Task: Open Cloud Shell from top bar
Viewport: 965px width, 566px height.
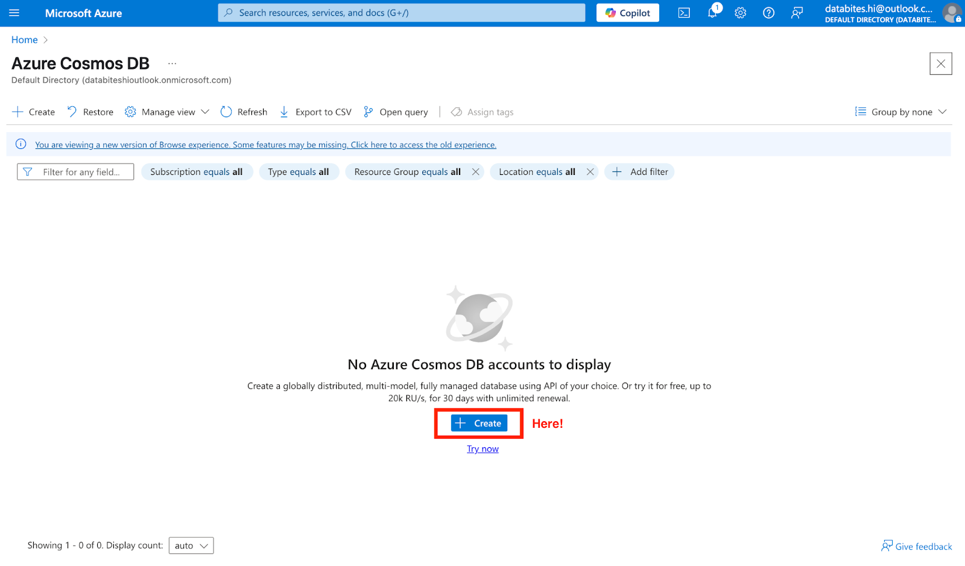Action: tap(684, 13)
